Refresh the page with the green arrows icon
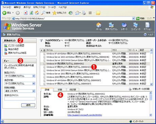This screenshot has height=124, width=156. [31, 13]
